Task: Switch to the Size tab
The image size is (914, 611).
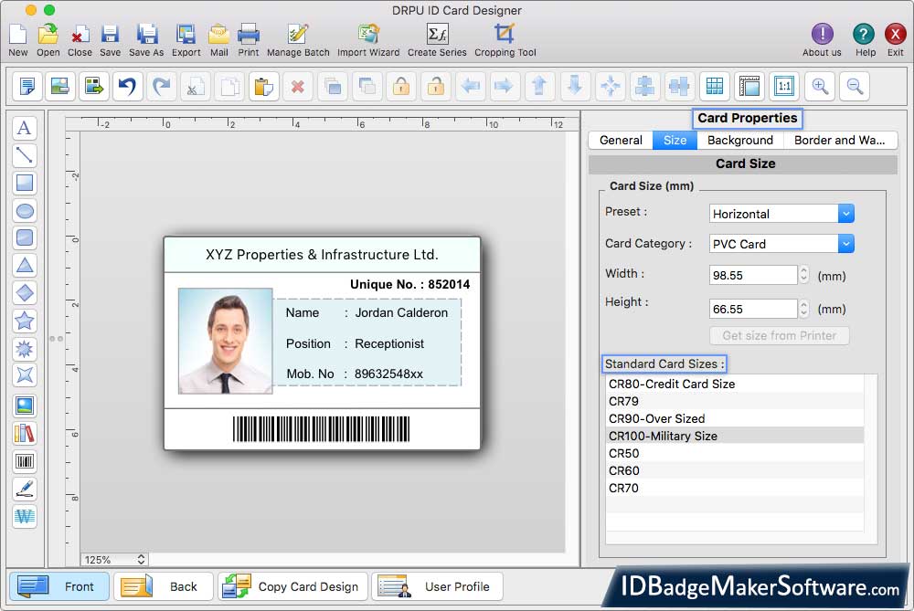Action: pyautogui.click(x=675, y=141)
